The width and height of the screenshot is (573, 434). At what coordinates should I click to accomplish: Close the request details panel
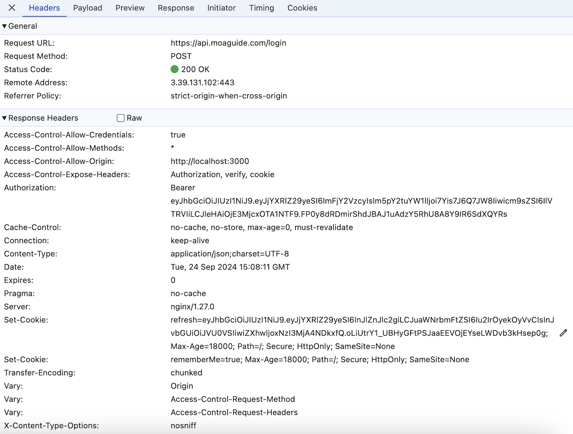click(x=12, y=8)
